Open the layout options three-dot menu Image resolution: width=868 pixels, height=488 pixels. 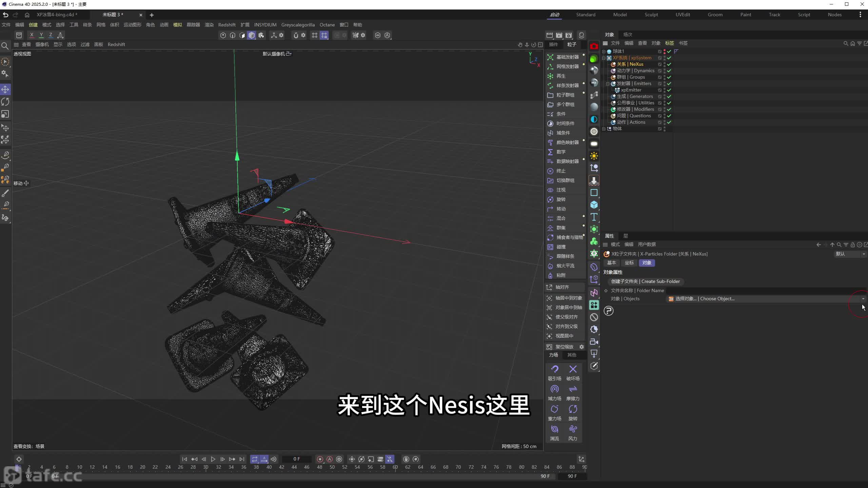[860, 15]
